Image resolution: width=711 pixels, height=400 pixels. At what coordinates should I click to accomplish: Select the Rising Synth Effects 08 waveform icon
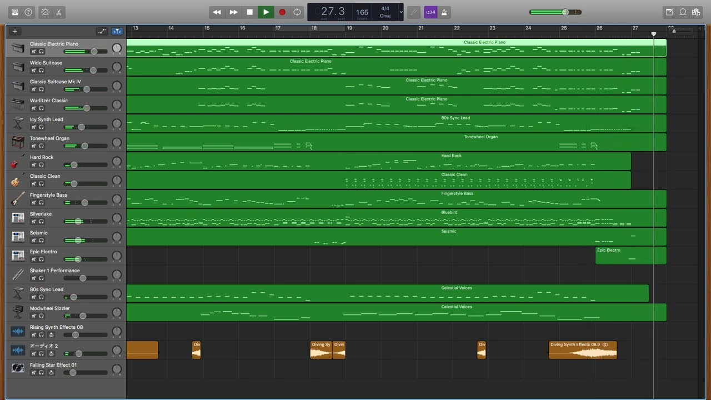(18, 331)
